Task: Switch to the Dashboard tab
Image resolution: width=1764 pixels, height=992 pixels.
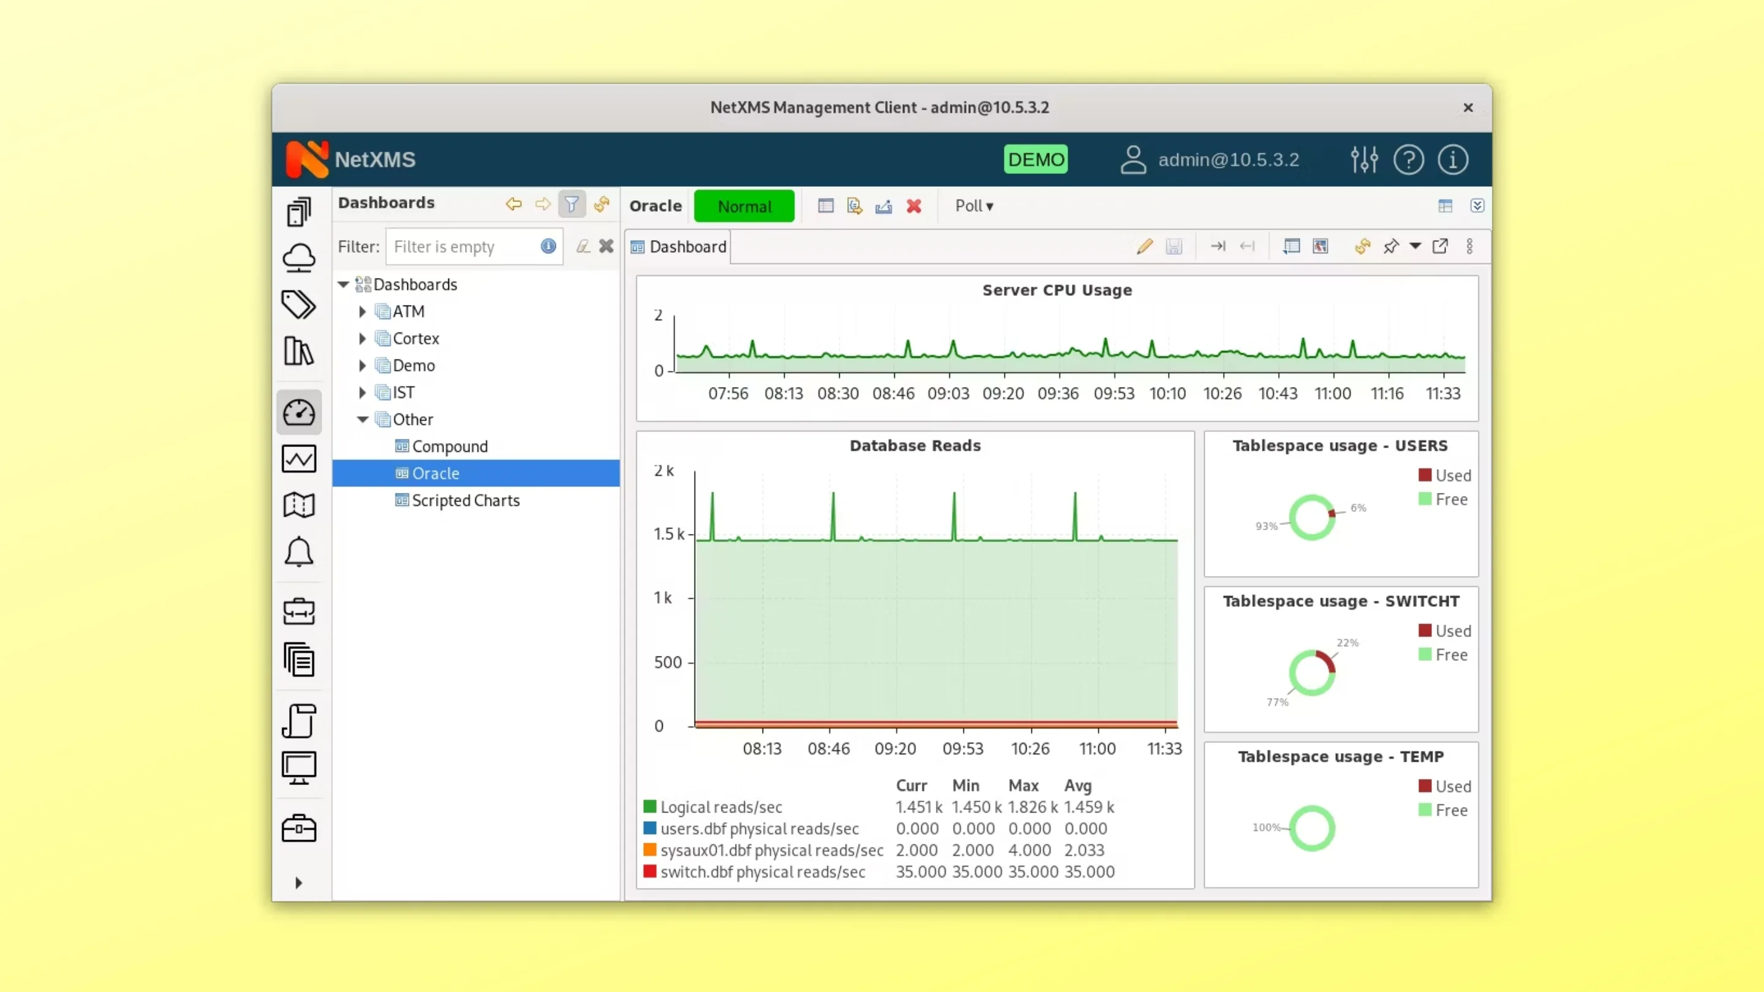Action: (678, 246)
